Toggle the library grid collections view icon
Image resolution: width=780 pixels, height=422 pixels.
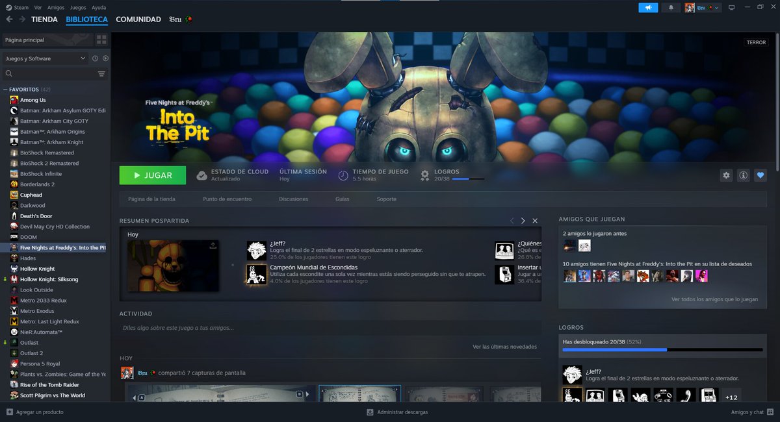coord(101,40)
